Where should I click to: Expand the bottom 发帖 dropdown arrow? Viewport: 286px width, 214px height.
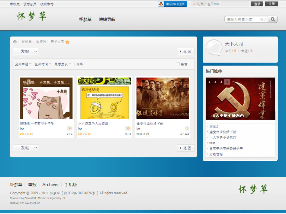pyautogui.click(x=36, y=148)
